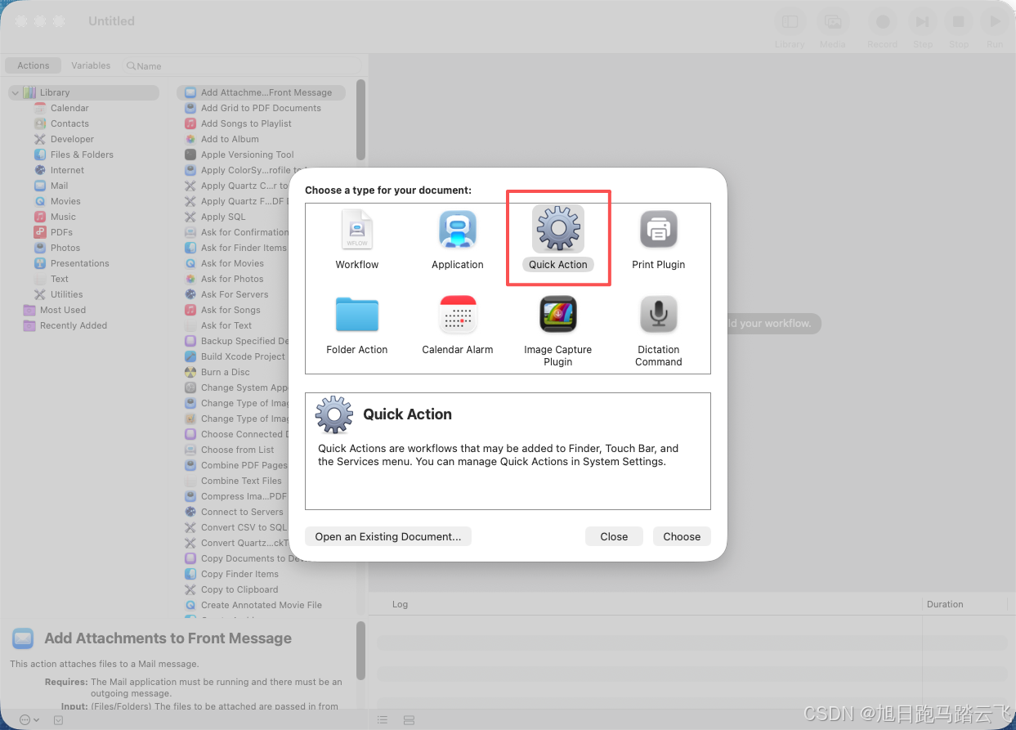Click the description pane scrollbar
This screenshot has width=1016, height=730.
tap(361, 651)
